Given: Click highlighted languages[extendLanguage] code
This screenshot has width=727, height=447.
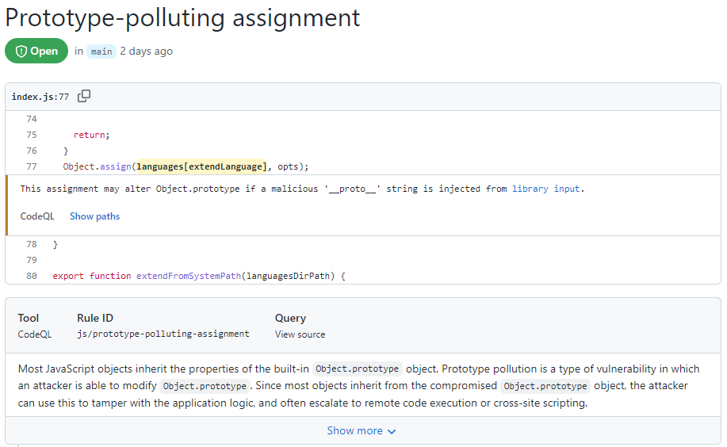Looking at the screenshot, I should pos(201,166).
